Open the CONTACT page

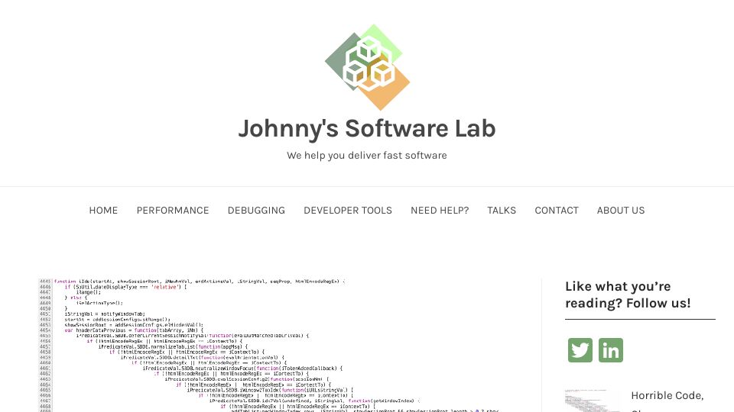pos(557,211)
